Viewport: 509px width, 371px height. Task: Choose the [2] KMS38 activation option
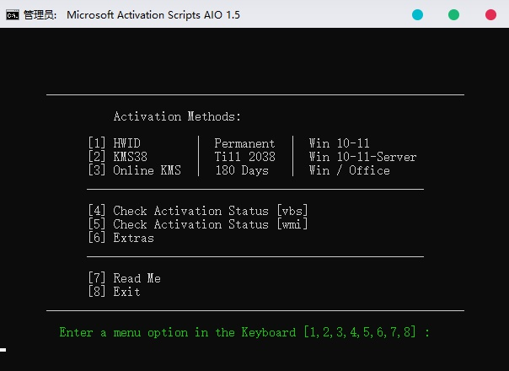click(117, 157)
